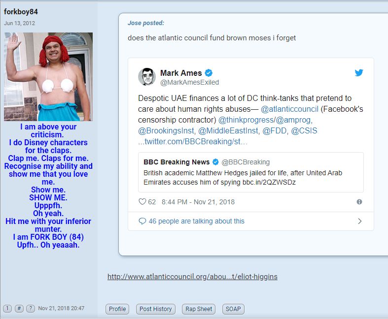Click the like count '62'
Viewport: 388px width, 319px height.
pyautogui.click(x=152, y=202)
